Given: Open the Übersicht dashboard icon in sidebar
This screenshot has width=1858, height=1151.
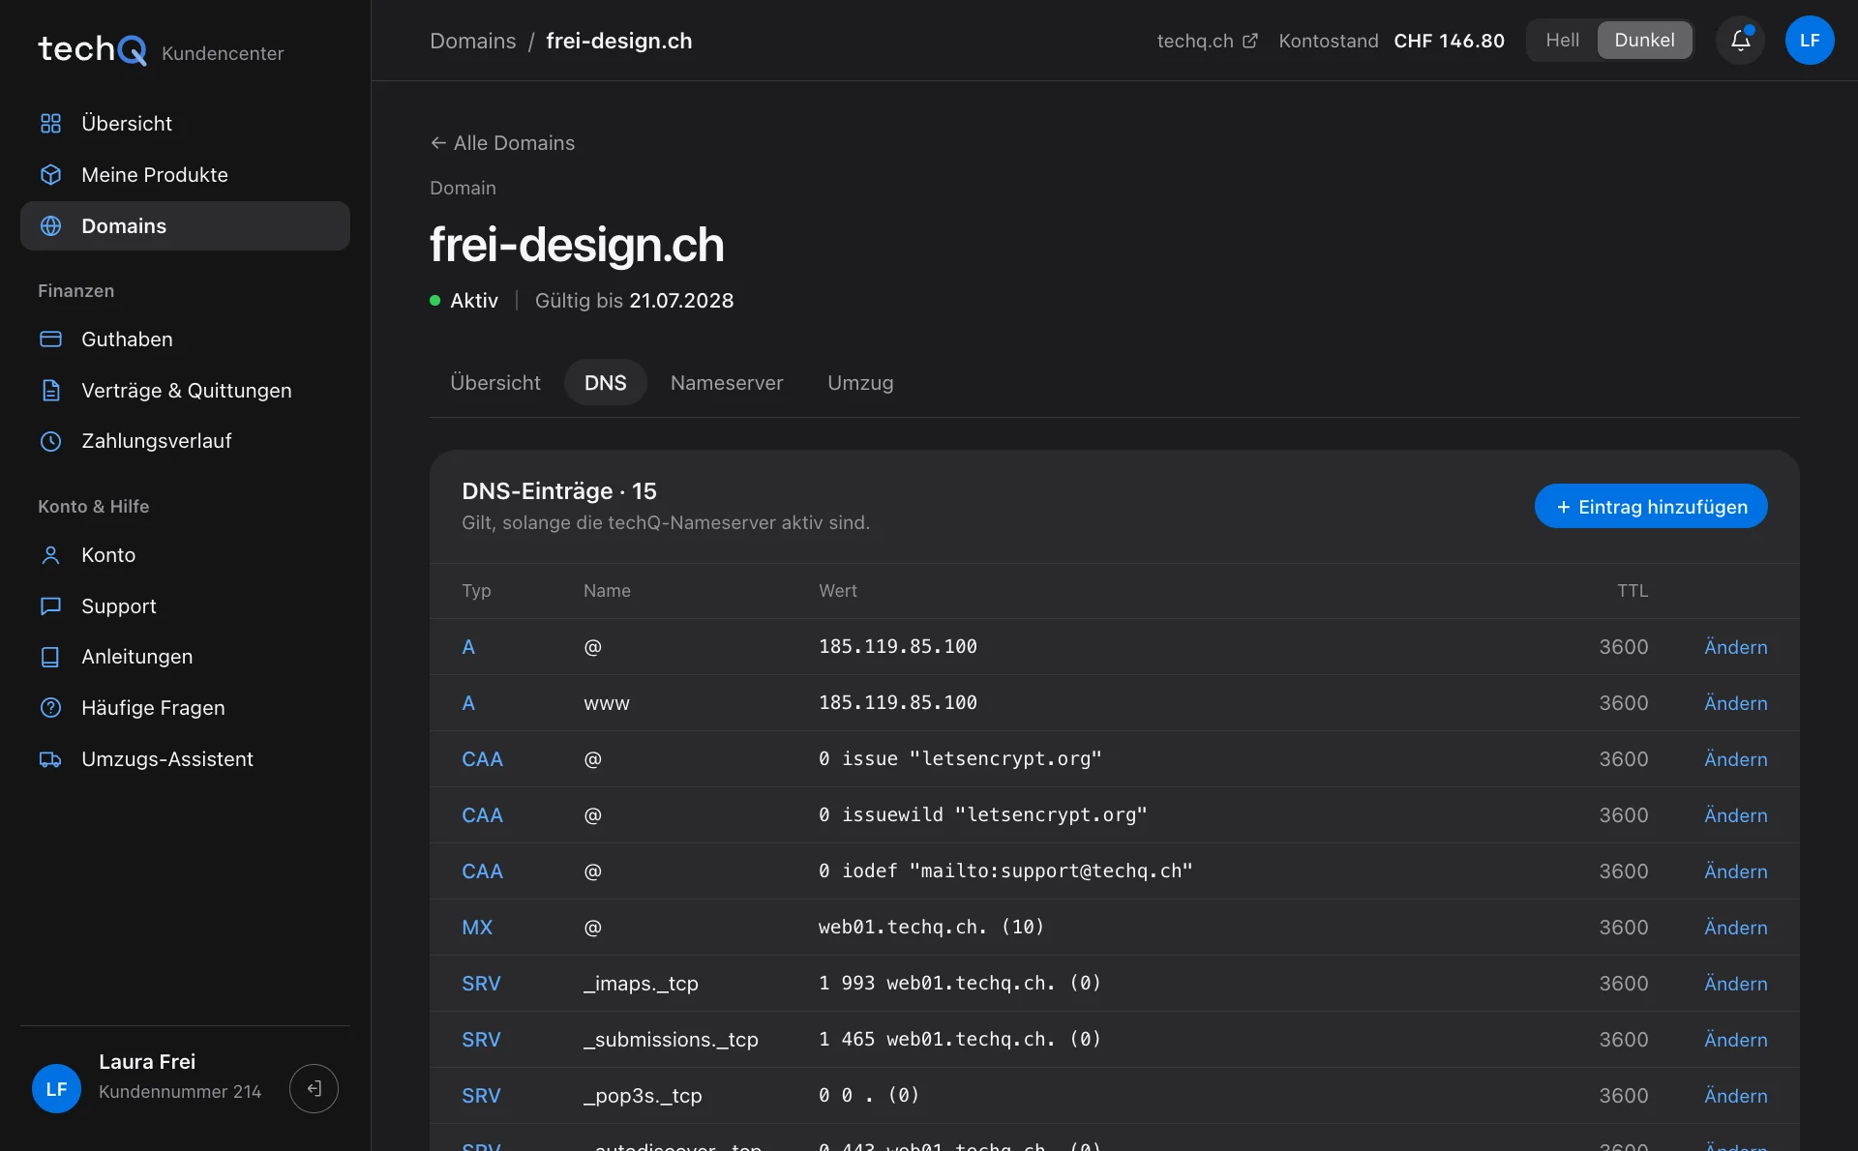Looking at the screenshot, I should [50, 124].
